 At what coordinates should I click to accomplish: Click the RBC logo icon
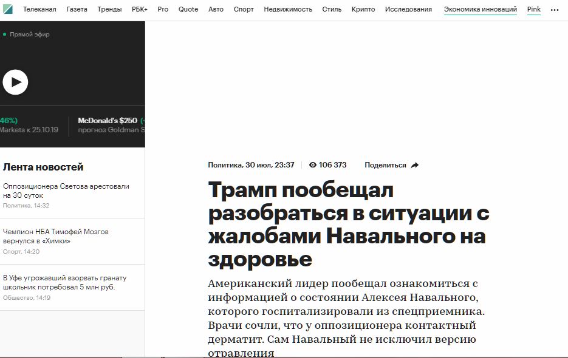click(x=8, y=10)
